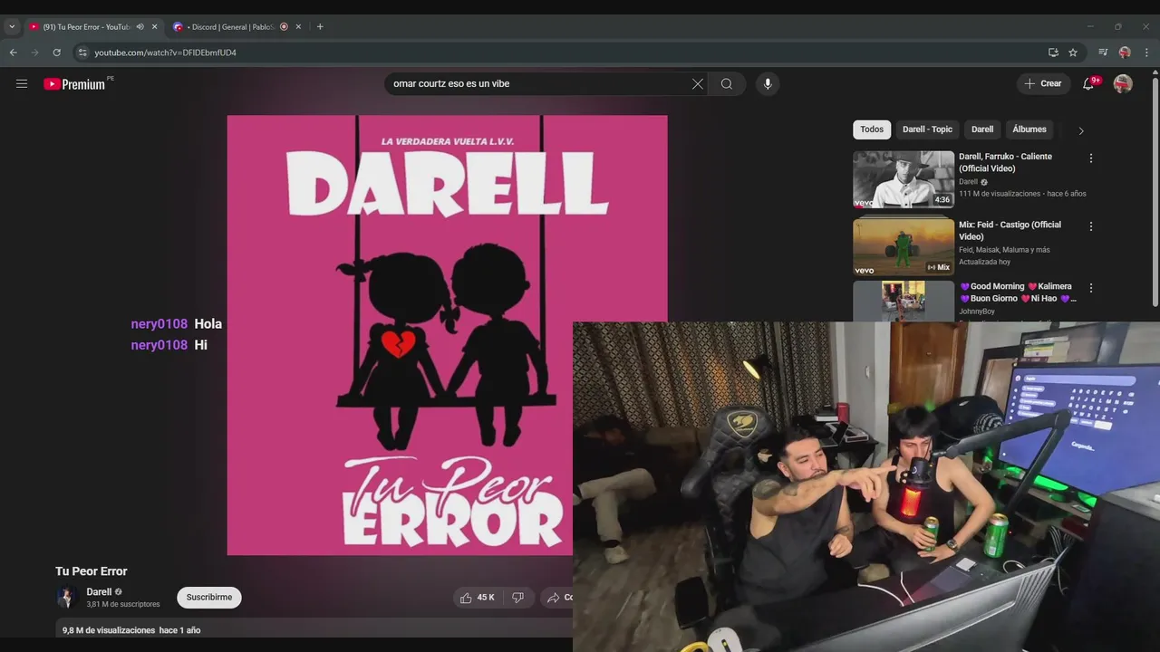Open Chrome three-dot menu
Image resolution: width=1160 pixels, height=652 pixels.
click(x=1146, y=53)
